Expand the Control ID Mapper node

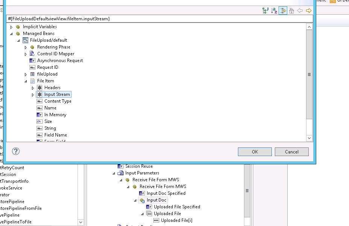click(26, 54)
